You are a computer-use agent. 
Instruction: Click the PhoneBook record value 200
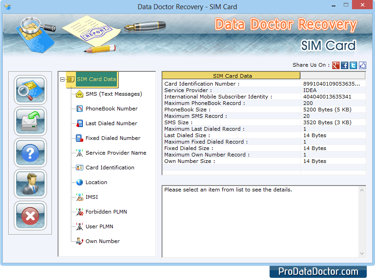click(308, 103)
